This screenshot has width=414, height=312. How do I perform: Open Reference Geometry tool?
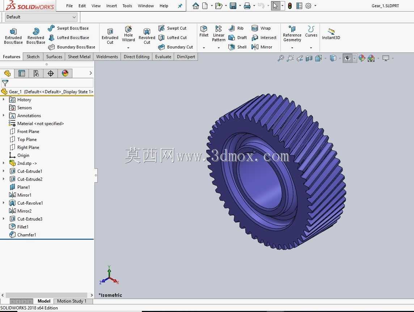coord(292,34)
